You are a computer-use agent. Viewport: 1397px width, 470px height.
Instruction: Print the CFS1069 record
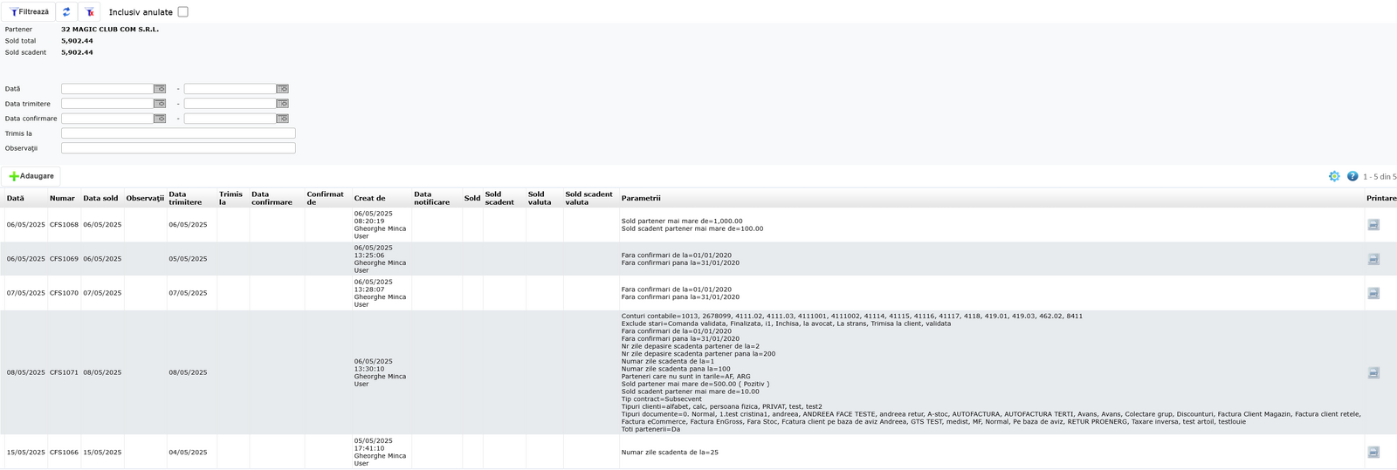1373,259
